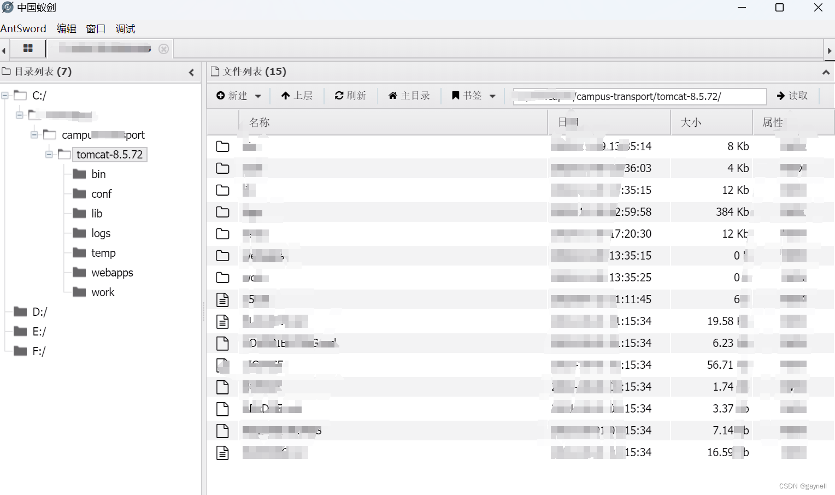Click bin folder icon in tree
The image size is (835, 495).
tap(79, 174)
